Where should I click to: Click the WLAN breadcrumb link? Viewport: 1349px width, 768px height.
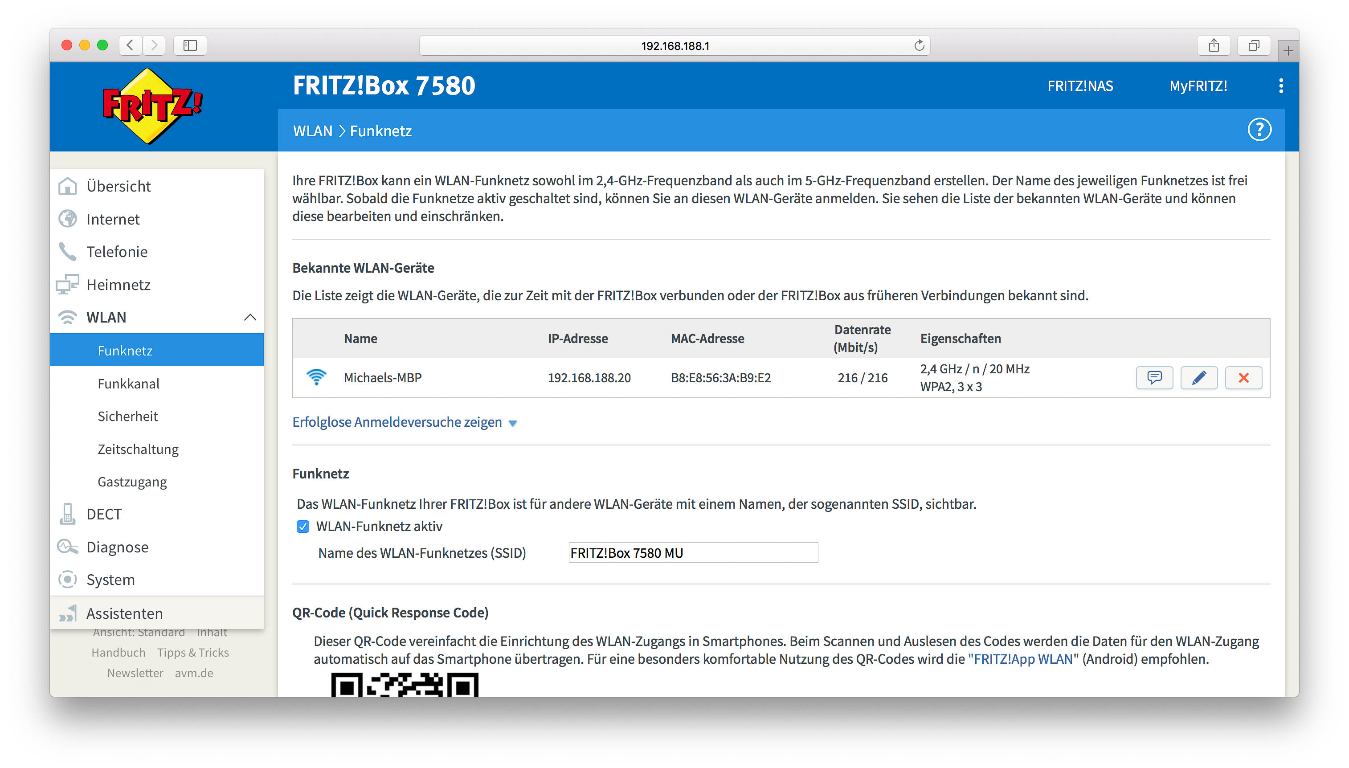tap(313, 131)
